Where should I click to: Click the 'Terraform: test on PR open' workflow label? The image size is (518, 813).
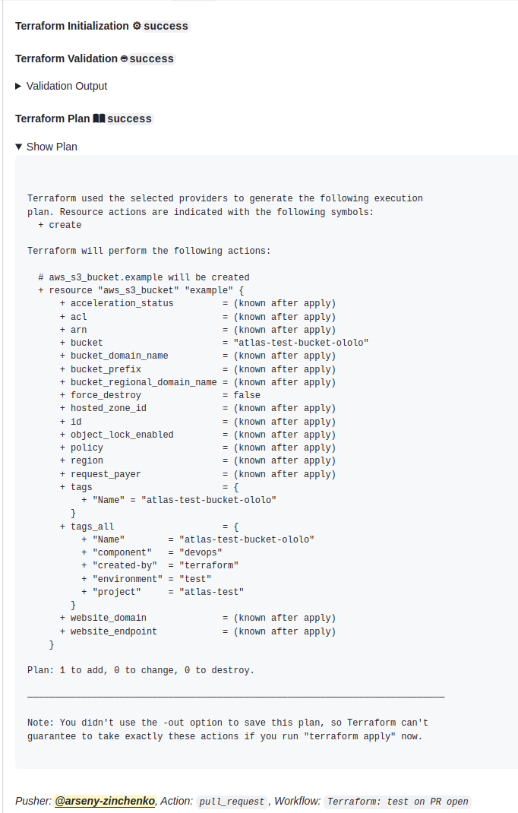point(398,802)
